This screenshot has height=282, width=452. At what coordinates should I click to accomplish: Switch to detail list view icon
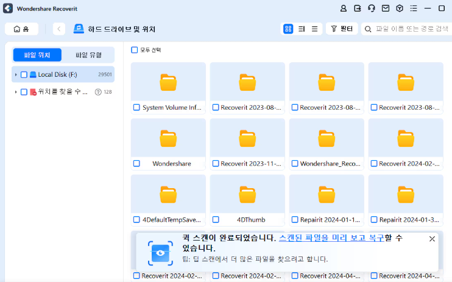click(302, 29)
